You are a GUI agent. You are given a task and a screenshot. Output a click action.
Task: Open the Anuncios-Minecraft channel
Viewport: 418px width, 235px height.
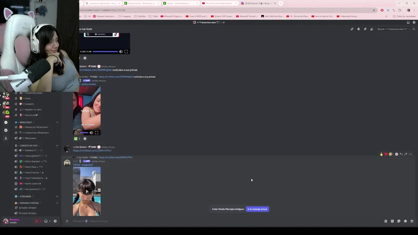pos(34,127)
